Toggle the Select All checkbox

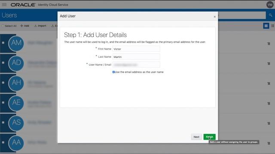(x=3, y=26)
